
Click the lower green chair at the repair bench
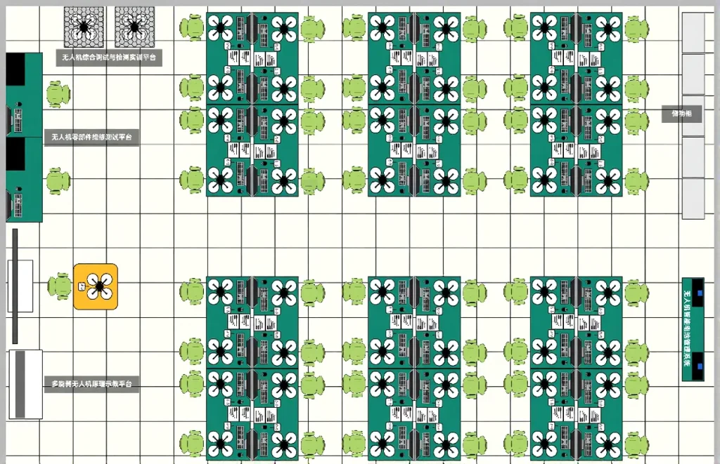pos(58,181)
